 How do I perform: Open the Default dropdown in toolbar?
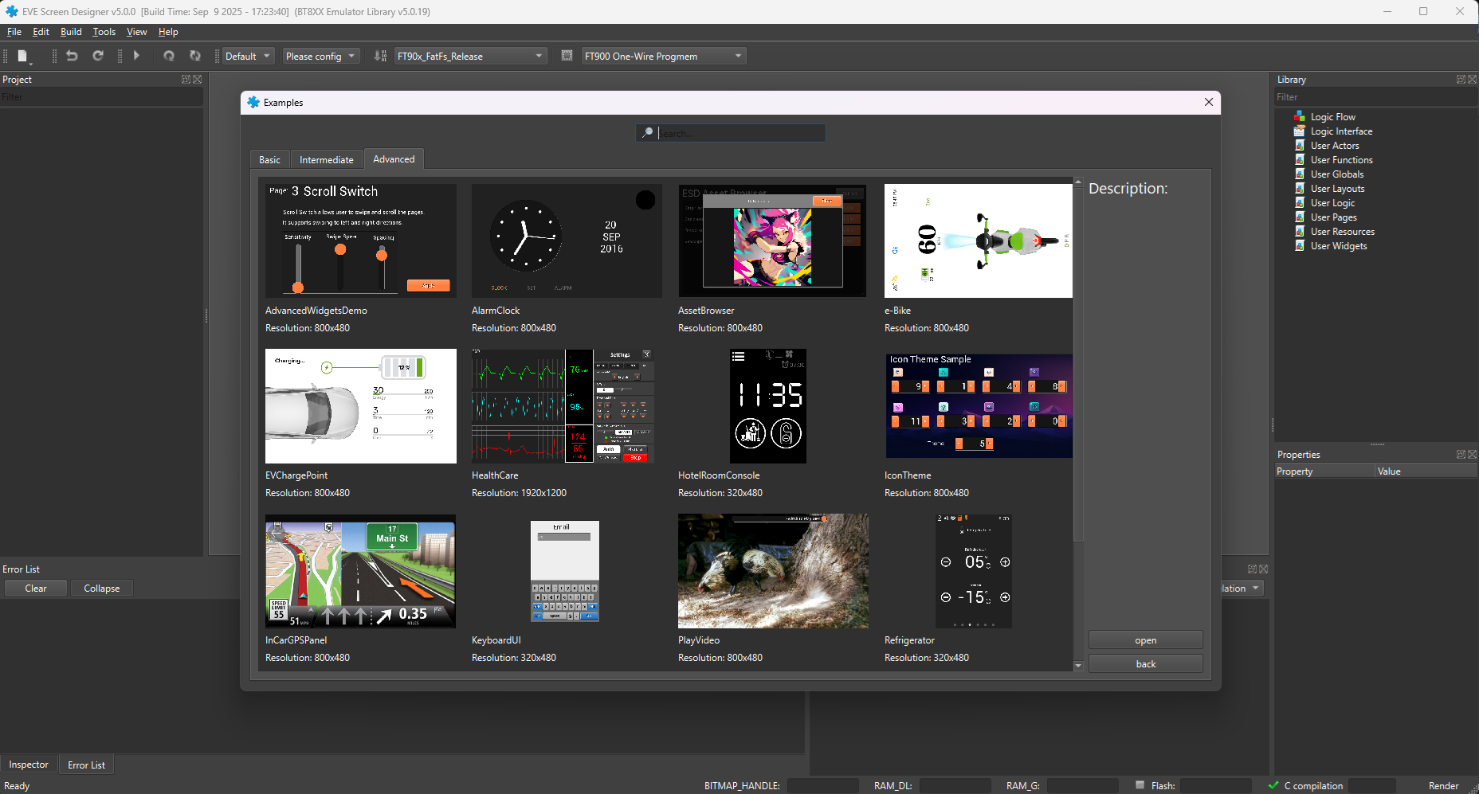(248, 56)
